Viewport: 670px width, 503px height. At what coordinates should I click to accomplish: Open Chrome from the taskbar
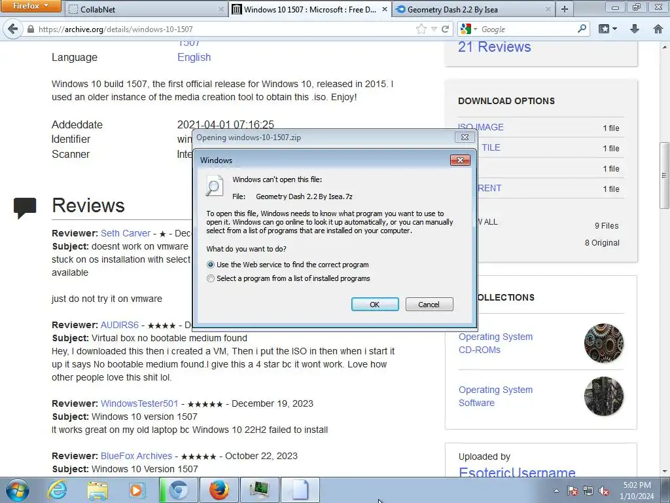click(179, 490)
